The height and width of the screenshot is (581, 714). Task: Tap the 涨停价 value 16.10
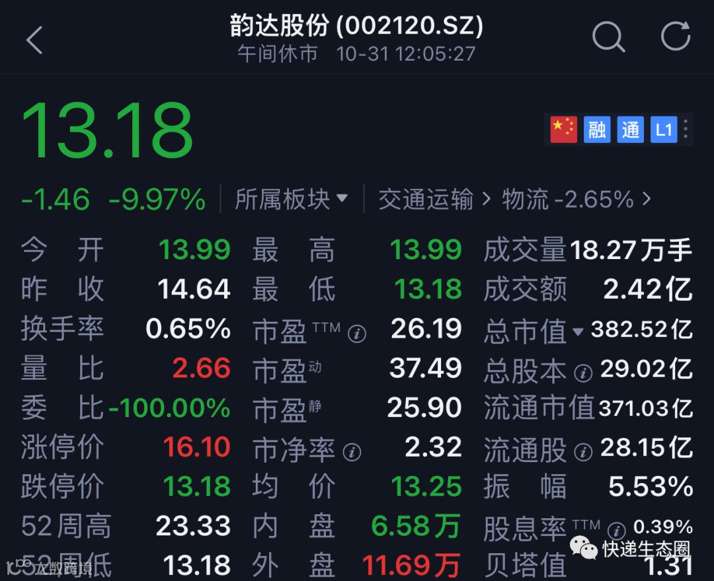pyautogui.click(x=197, y=447)
